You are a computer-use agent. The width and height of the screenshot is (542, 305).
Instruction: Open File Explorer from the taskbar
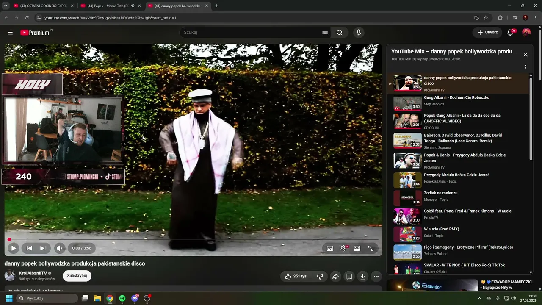(x=97, y=298)
